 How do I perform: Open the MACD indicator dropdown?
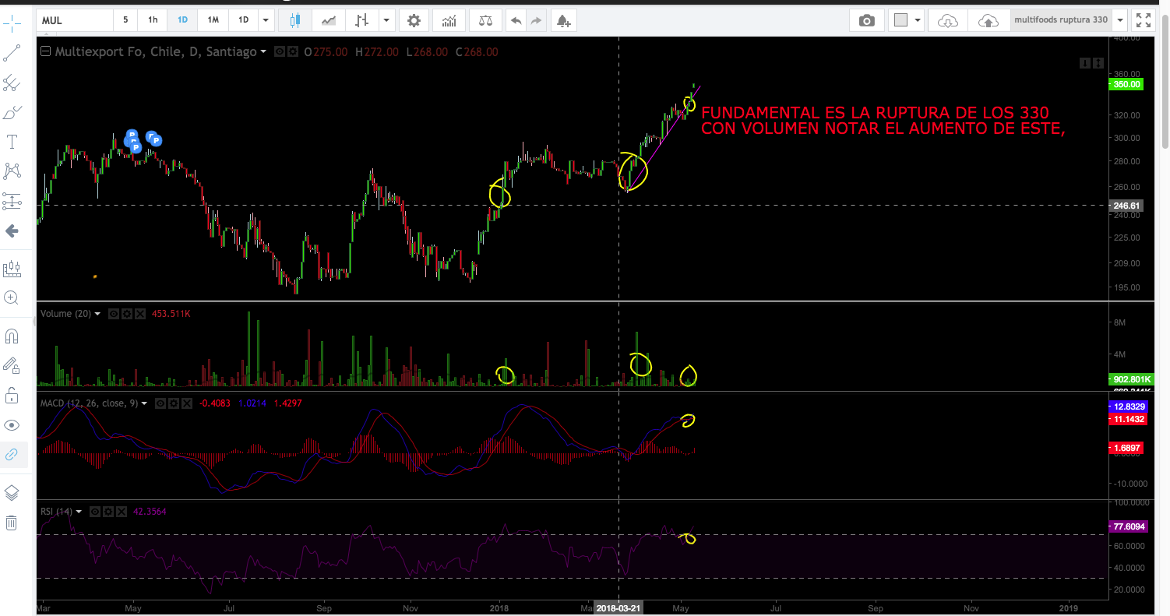coord(146,403)
